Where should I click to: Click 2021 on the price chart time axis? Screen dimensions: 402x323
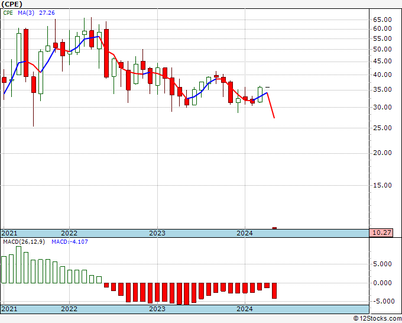click(x=9, y=233)
